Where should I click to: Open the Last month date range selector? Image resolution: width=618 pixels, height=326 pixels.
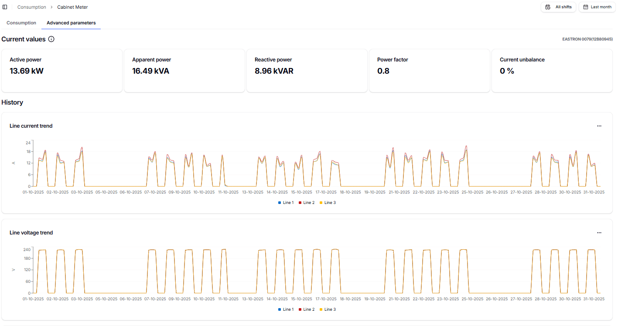click(x=597, y=7)
